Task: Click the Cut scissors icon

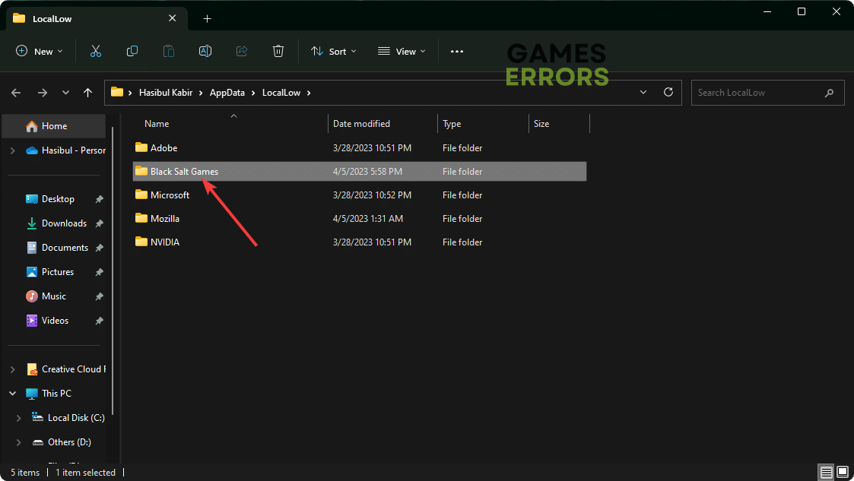Action: click(x=96, y=51)
